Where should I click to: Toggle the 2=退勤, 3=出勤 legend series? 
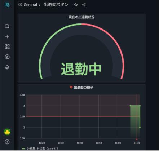[x=36, y=148]
